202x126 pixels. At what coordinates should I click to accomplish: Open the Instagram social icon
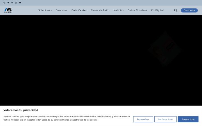point(16,3)
